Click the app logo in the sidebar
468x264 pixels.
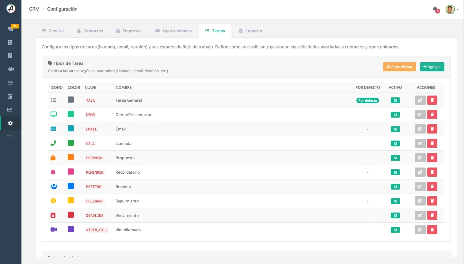point(11,9)
